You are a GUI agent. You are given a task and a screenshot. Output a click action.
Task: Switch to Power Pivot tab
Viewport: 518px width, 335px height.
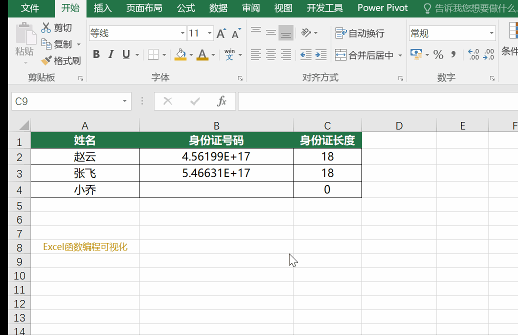click(x=382, y=8)
